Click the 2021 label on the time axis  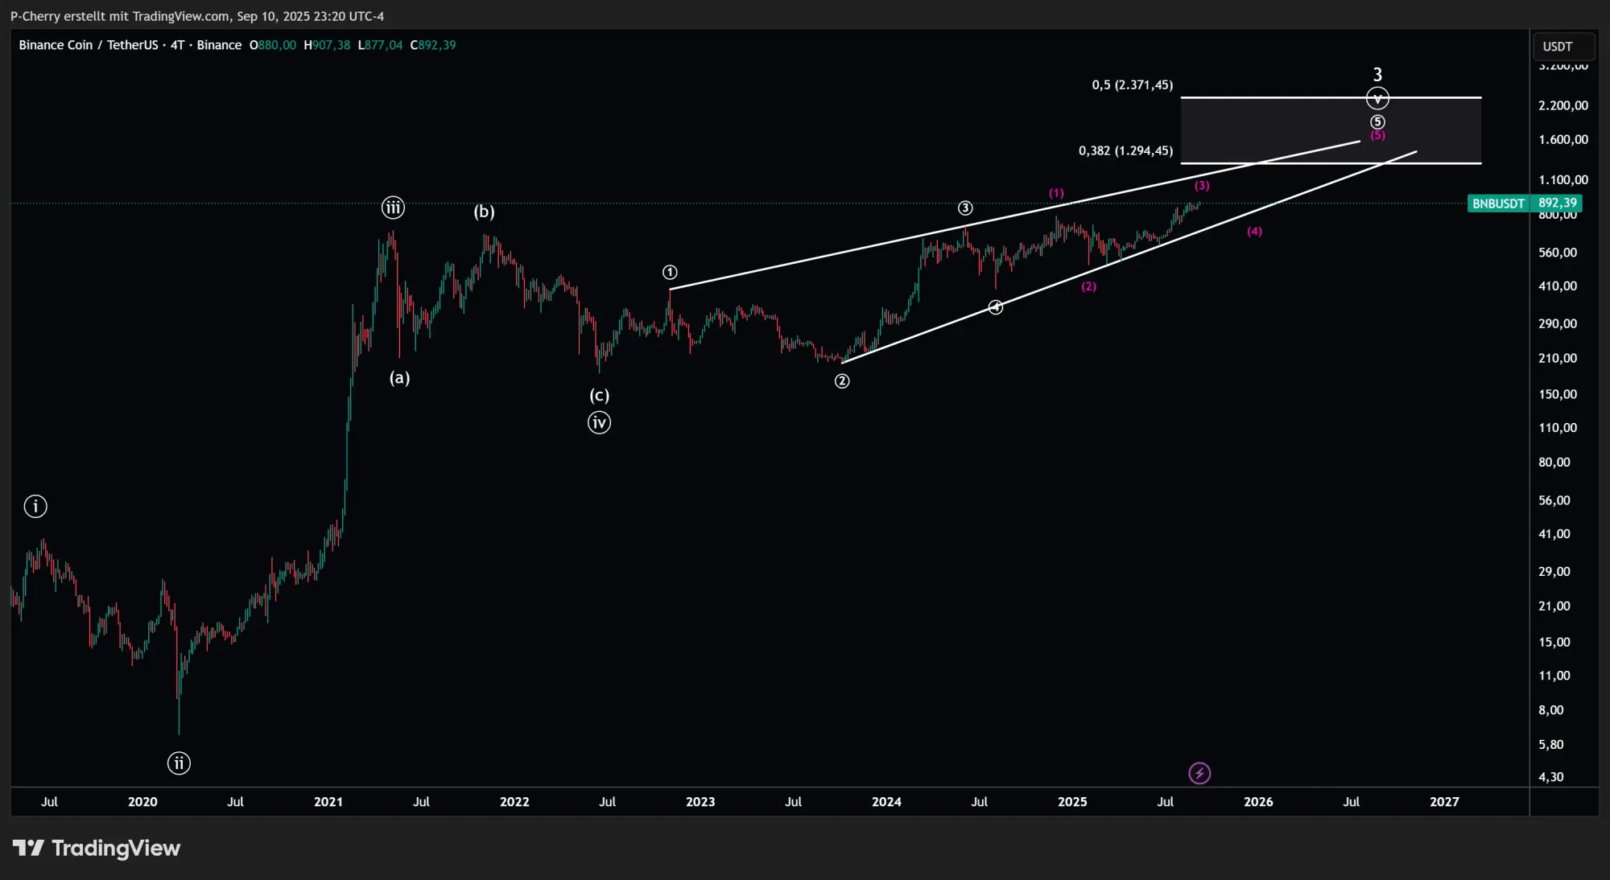[328, 802]
